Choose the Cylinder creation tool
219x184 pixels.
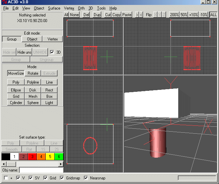tap(16, 103)
